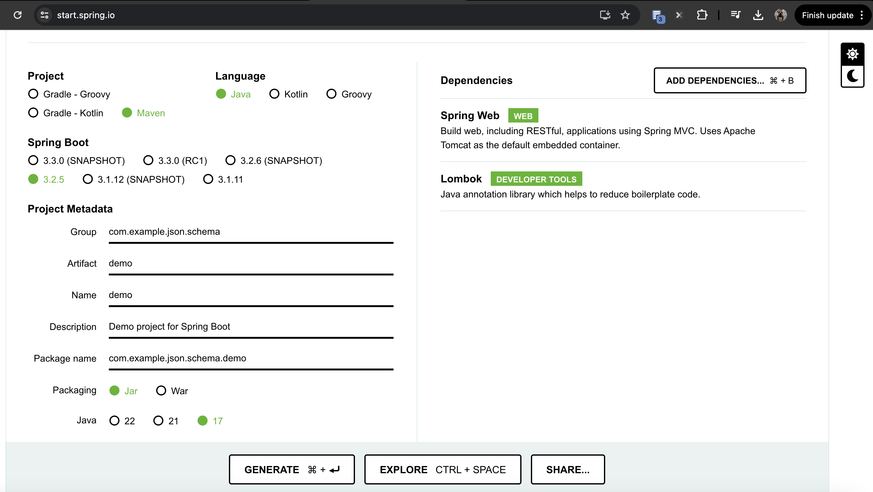Click the ADD DEPENDENCIES button

[730, 81]
